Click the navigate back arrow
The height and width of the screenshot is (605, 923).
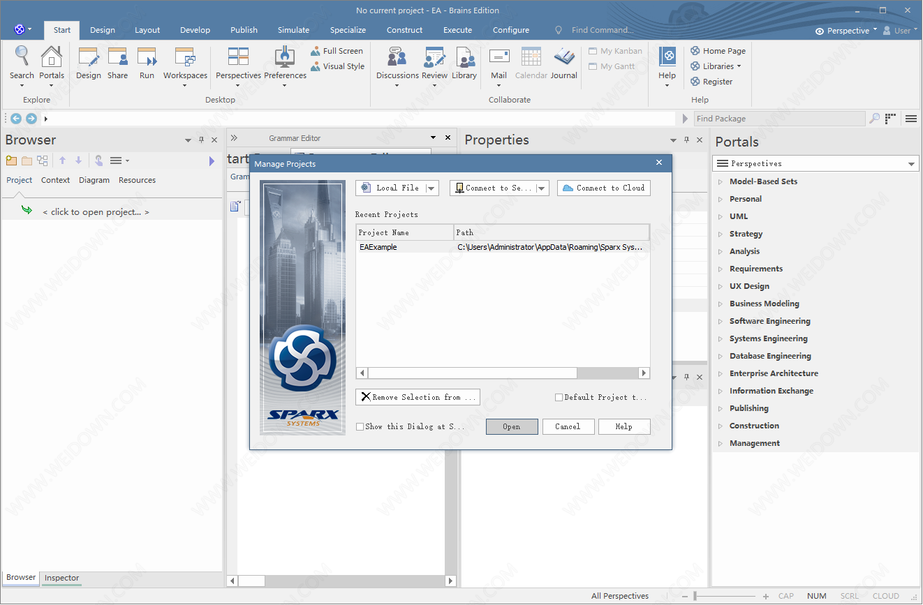pyautogui.click(x=16, y=119)
